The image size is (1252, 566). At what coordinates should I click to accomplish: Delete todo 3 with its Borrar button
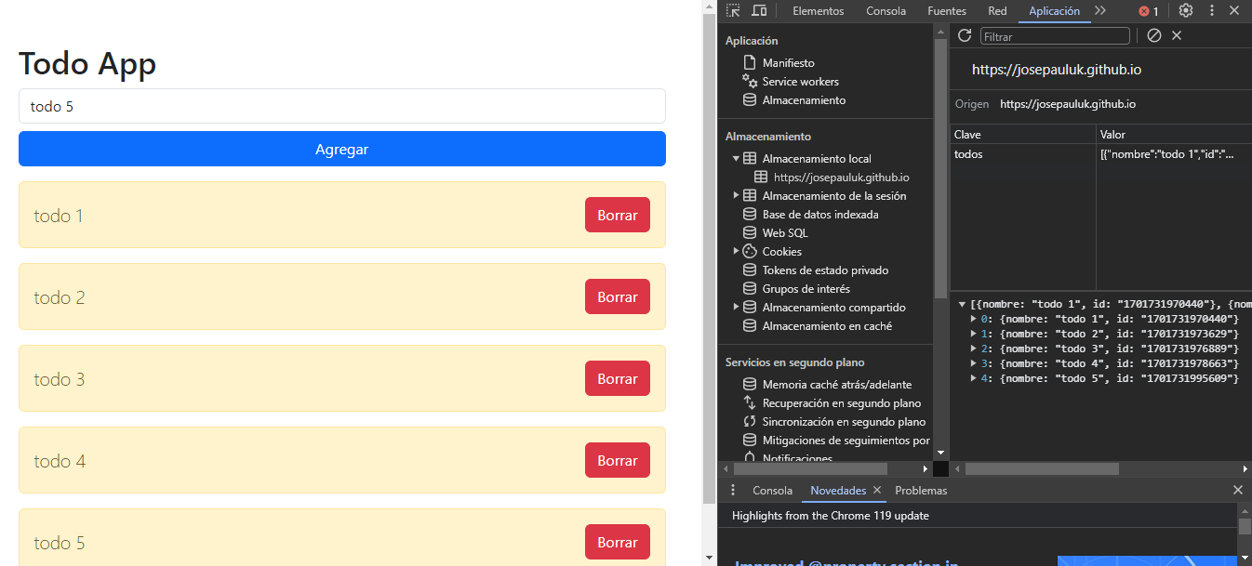pos(617,378)
